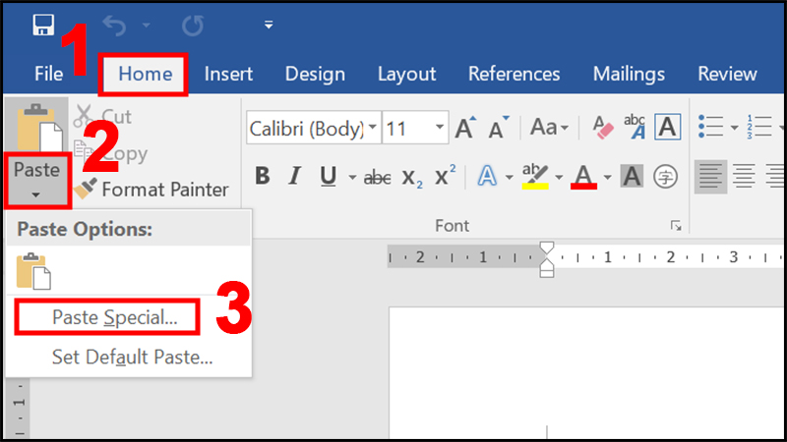Toggle Italic formatting

point(294,177)
